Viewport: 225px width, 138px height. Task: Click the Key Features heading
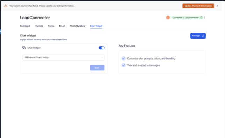click(127, 46)
